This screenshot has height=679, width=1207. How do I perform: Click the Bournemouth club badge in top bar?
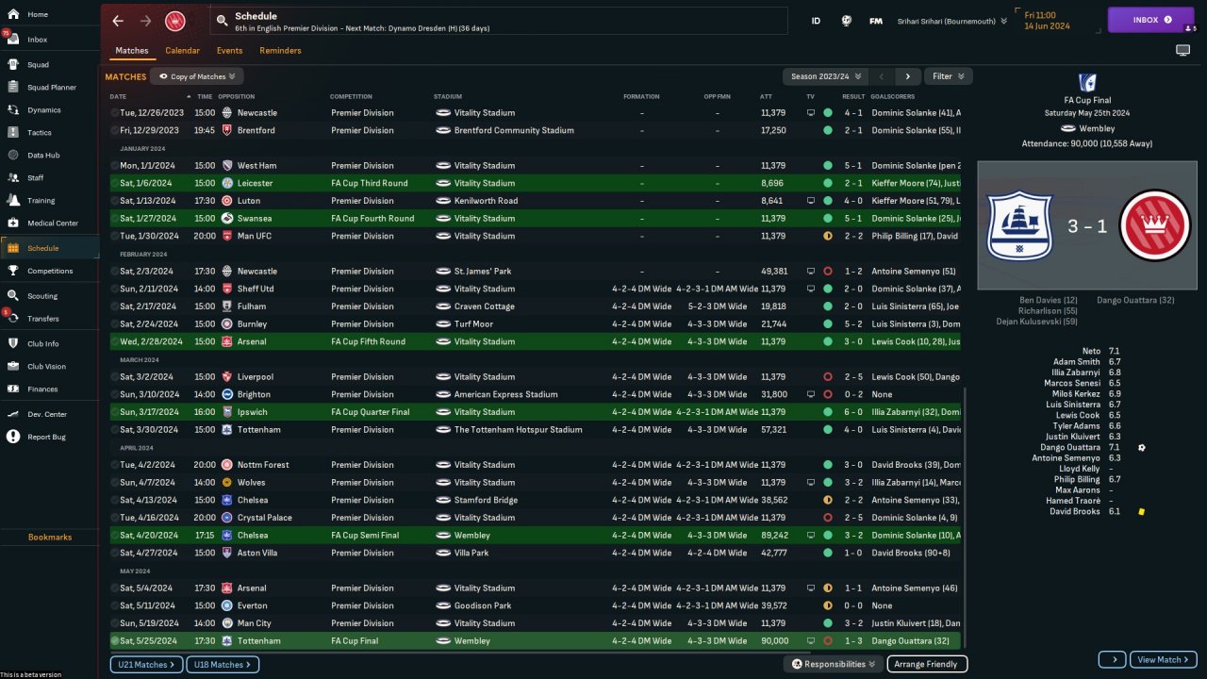point(174,21)
